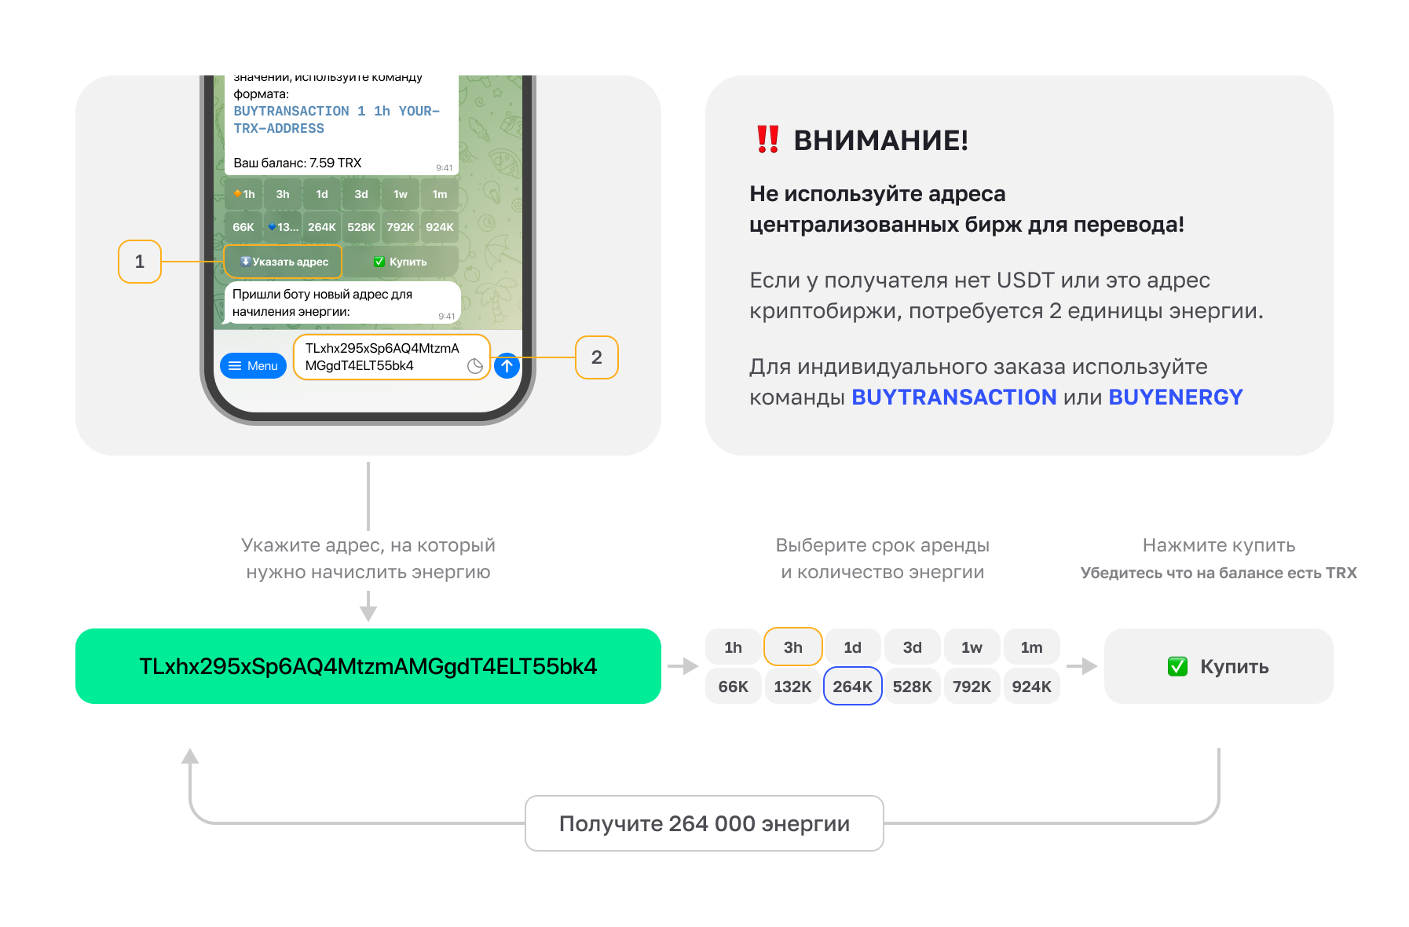This screenshot has width=1409, height=927.
Task: Select the 264K energy amount chip
Action: pyautogui.click(x=852, y=686)
